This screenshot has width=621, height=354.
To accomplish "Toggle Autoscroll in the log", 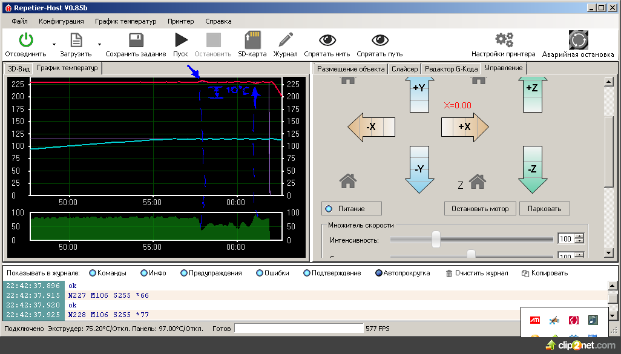I will click(379, 273).
